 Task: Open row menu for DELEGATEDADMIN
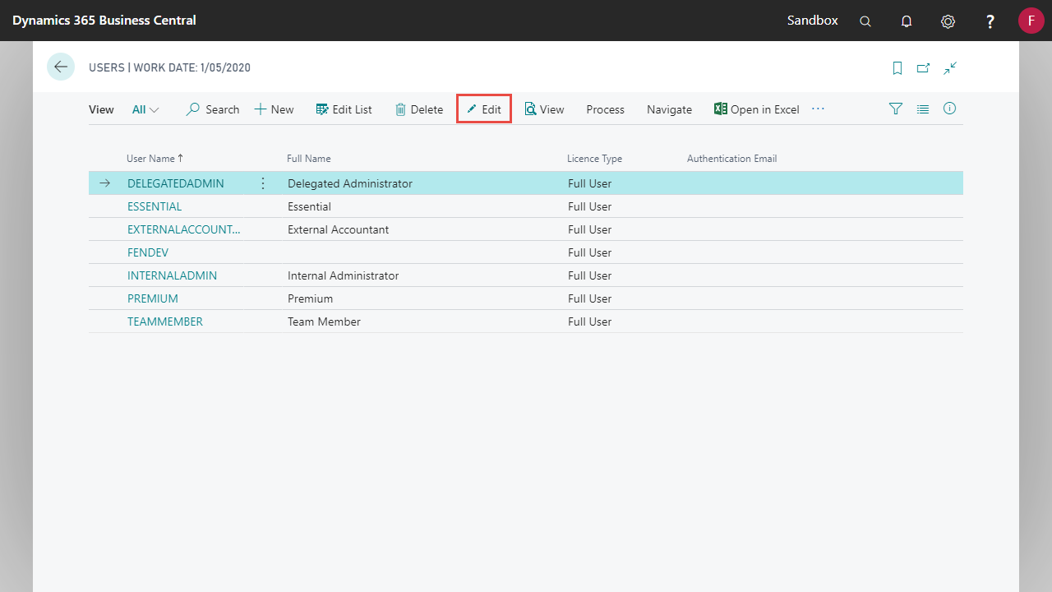(263, 183)
